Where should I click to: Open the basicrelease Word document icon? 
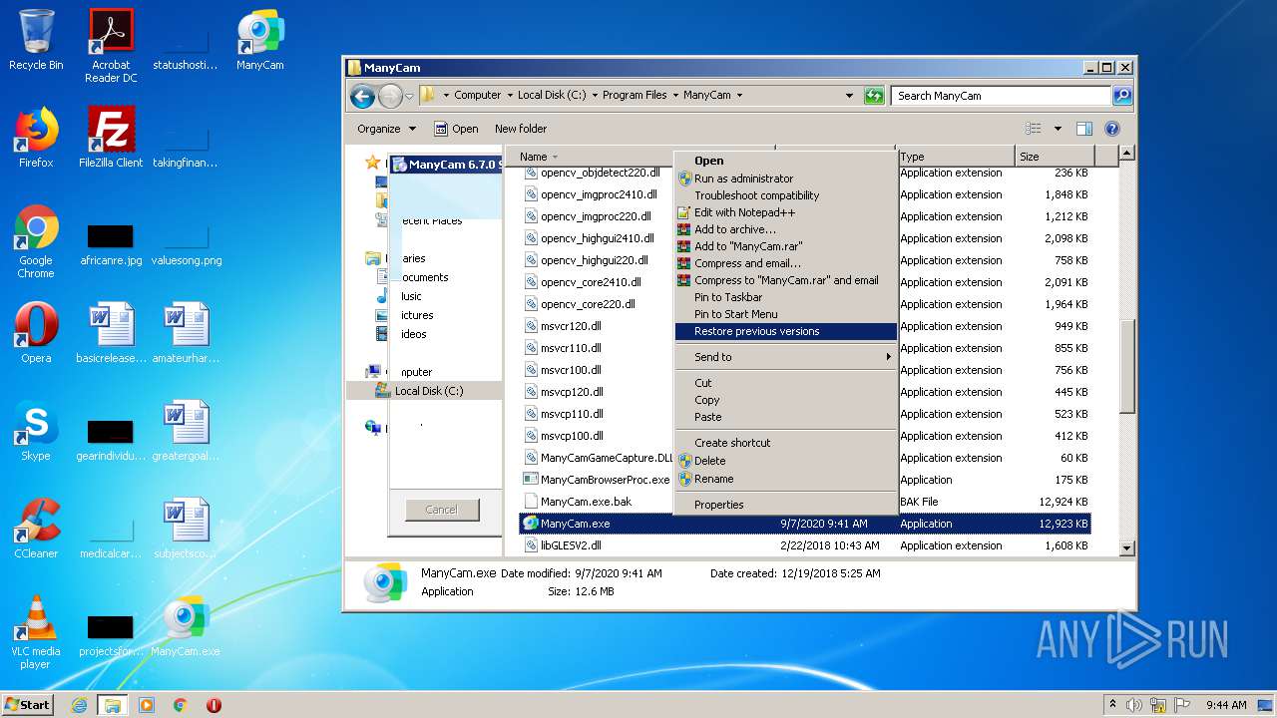(111, 333)
